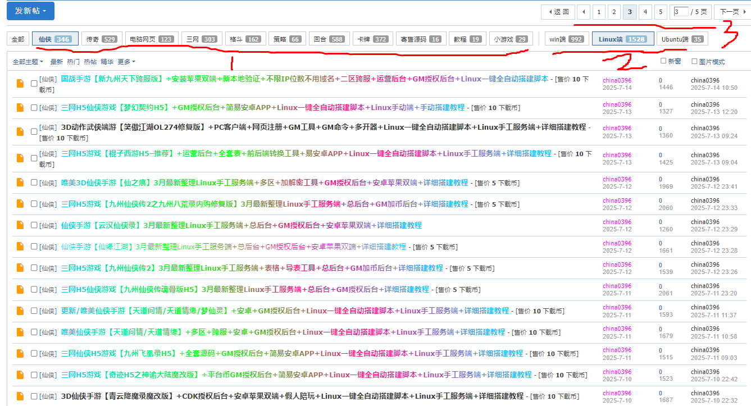
Task: Click thread icon beside 九州飞凰录H5 post
Action: coord(20,353)
